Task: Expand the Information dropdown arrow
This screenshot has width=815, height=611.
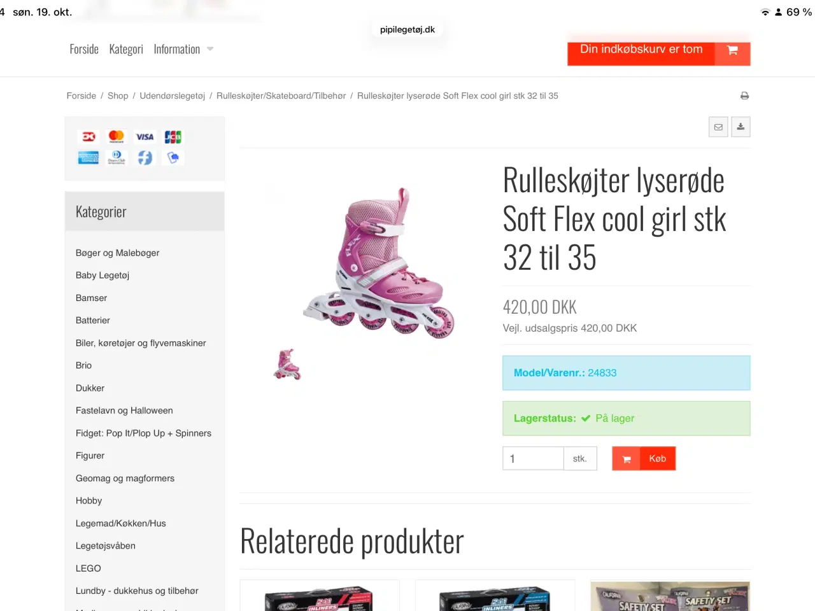Action: 210,49
